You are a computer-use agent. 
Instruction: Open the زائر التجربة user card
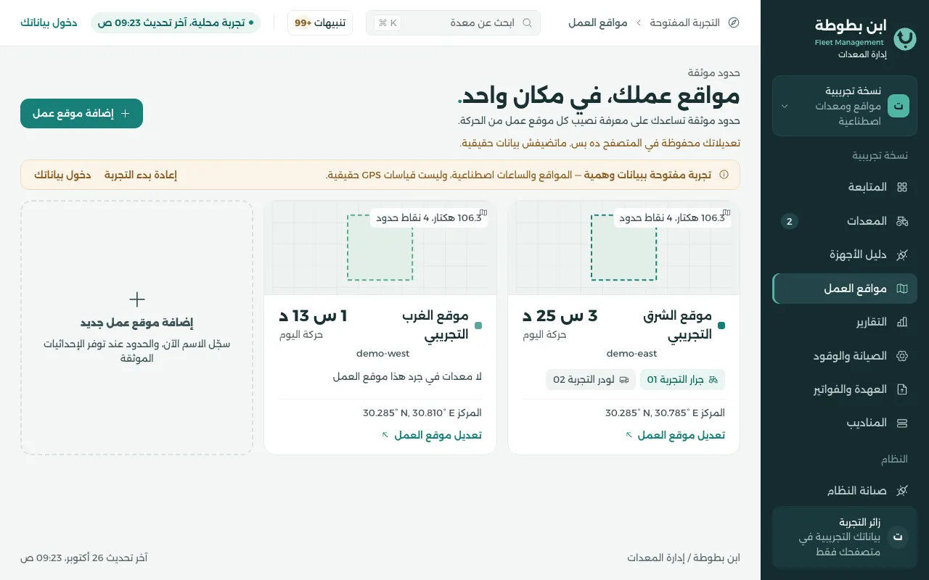pyautogui.click(x=845, y=537)
